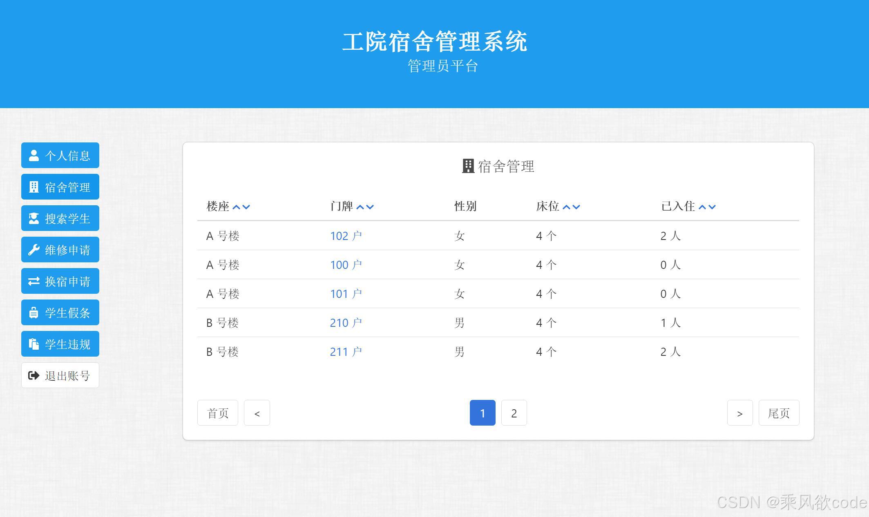869x517 pixels.
Task: Click 尾页 to jump to last page
Action: point(779,413)
